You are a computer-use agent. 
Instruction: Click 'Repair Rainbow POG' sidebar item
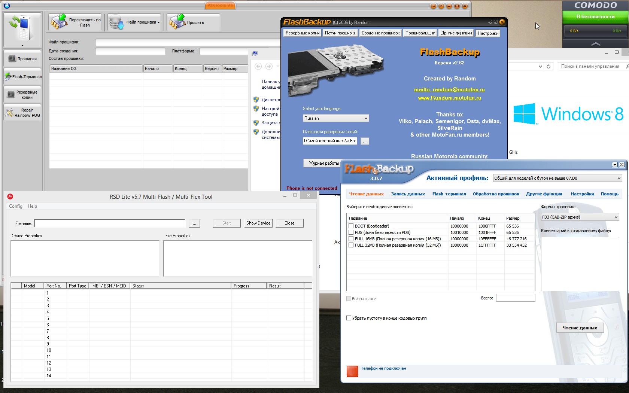pos(22,113)
